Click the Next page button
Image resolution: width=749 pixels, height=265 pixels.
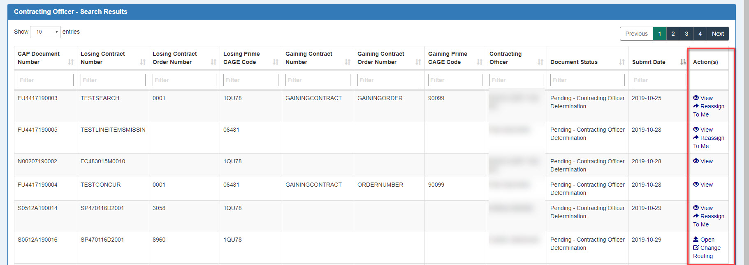718,34
